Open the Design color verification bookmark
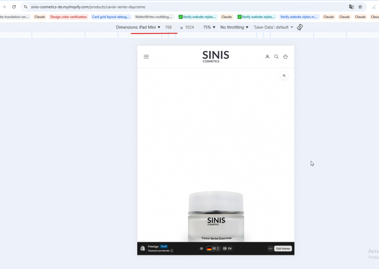Image resolution: width=379 pixels, height=269 pixels. [68, 17]
